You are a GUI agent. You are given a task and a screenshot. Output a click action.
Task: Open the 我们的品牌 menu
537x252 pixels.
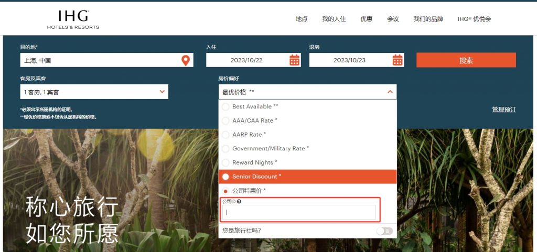(x=428, y=19)
